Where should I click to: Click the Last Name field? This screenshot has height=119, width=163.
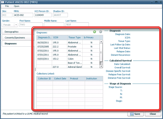point(77,24)
